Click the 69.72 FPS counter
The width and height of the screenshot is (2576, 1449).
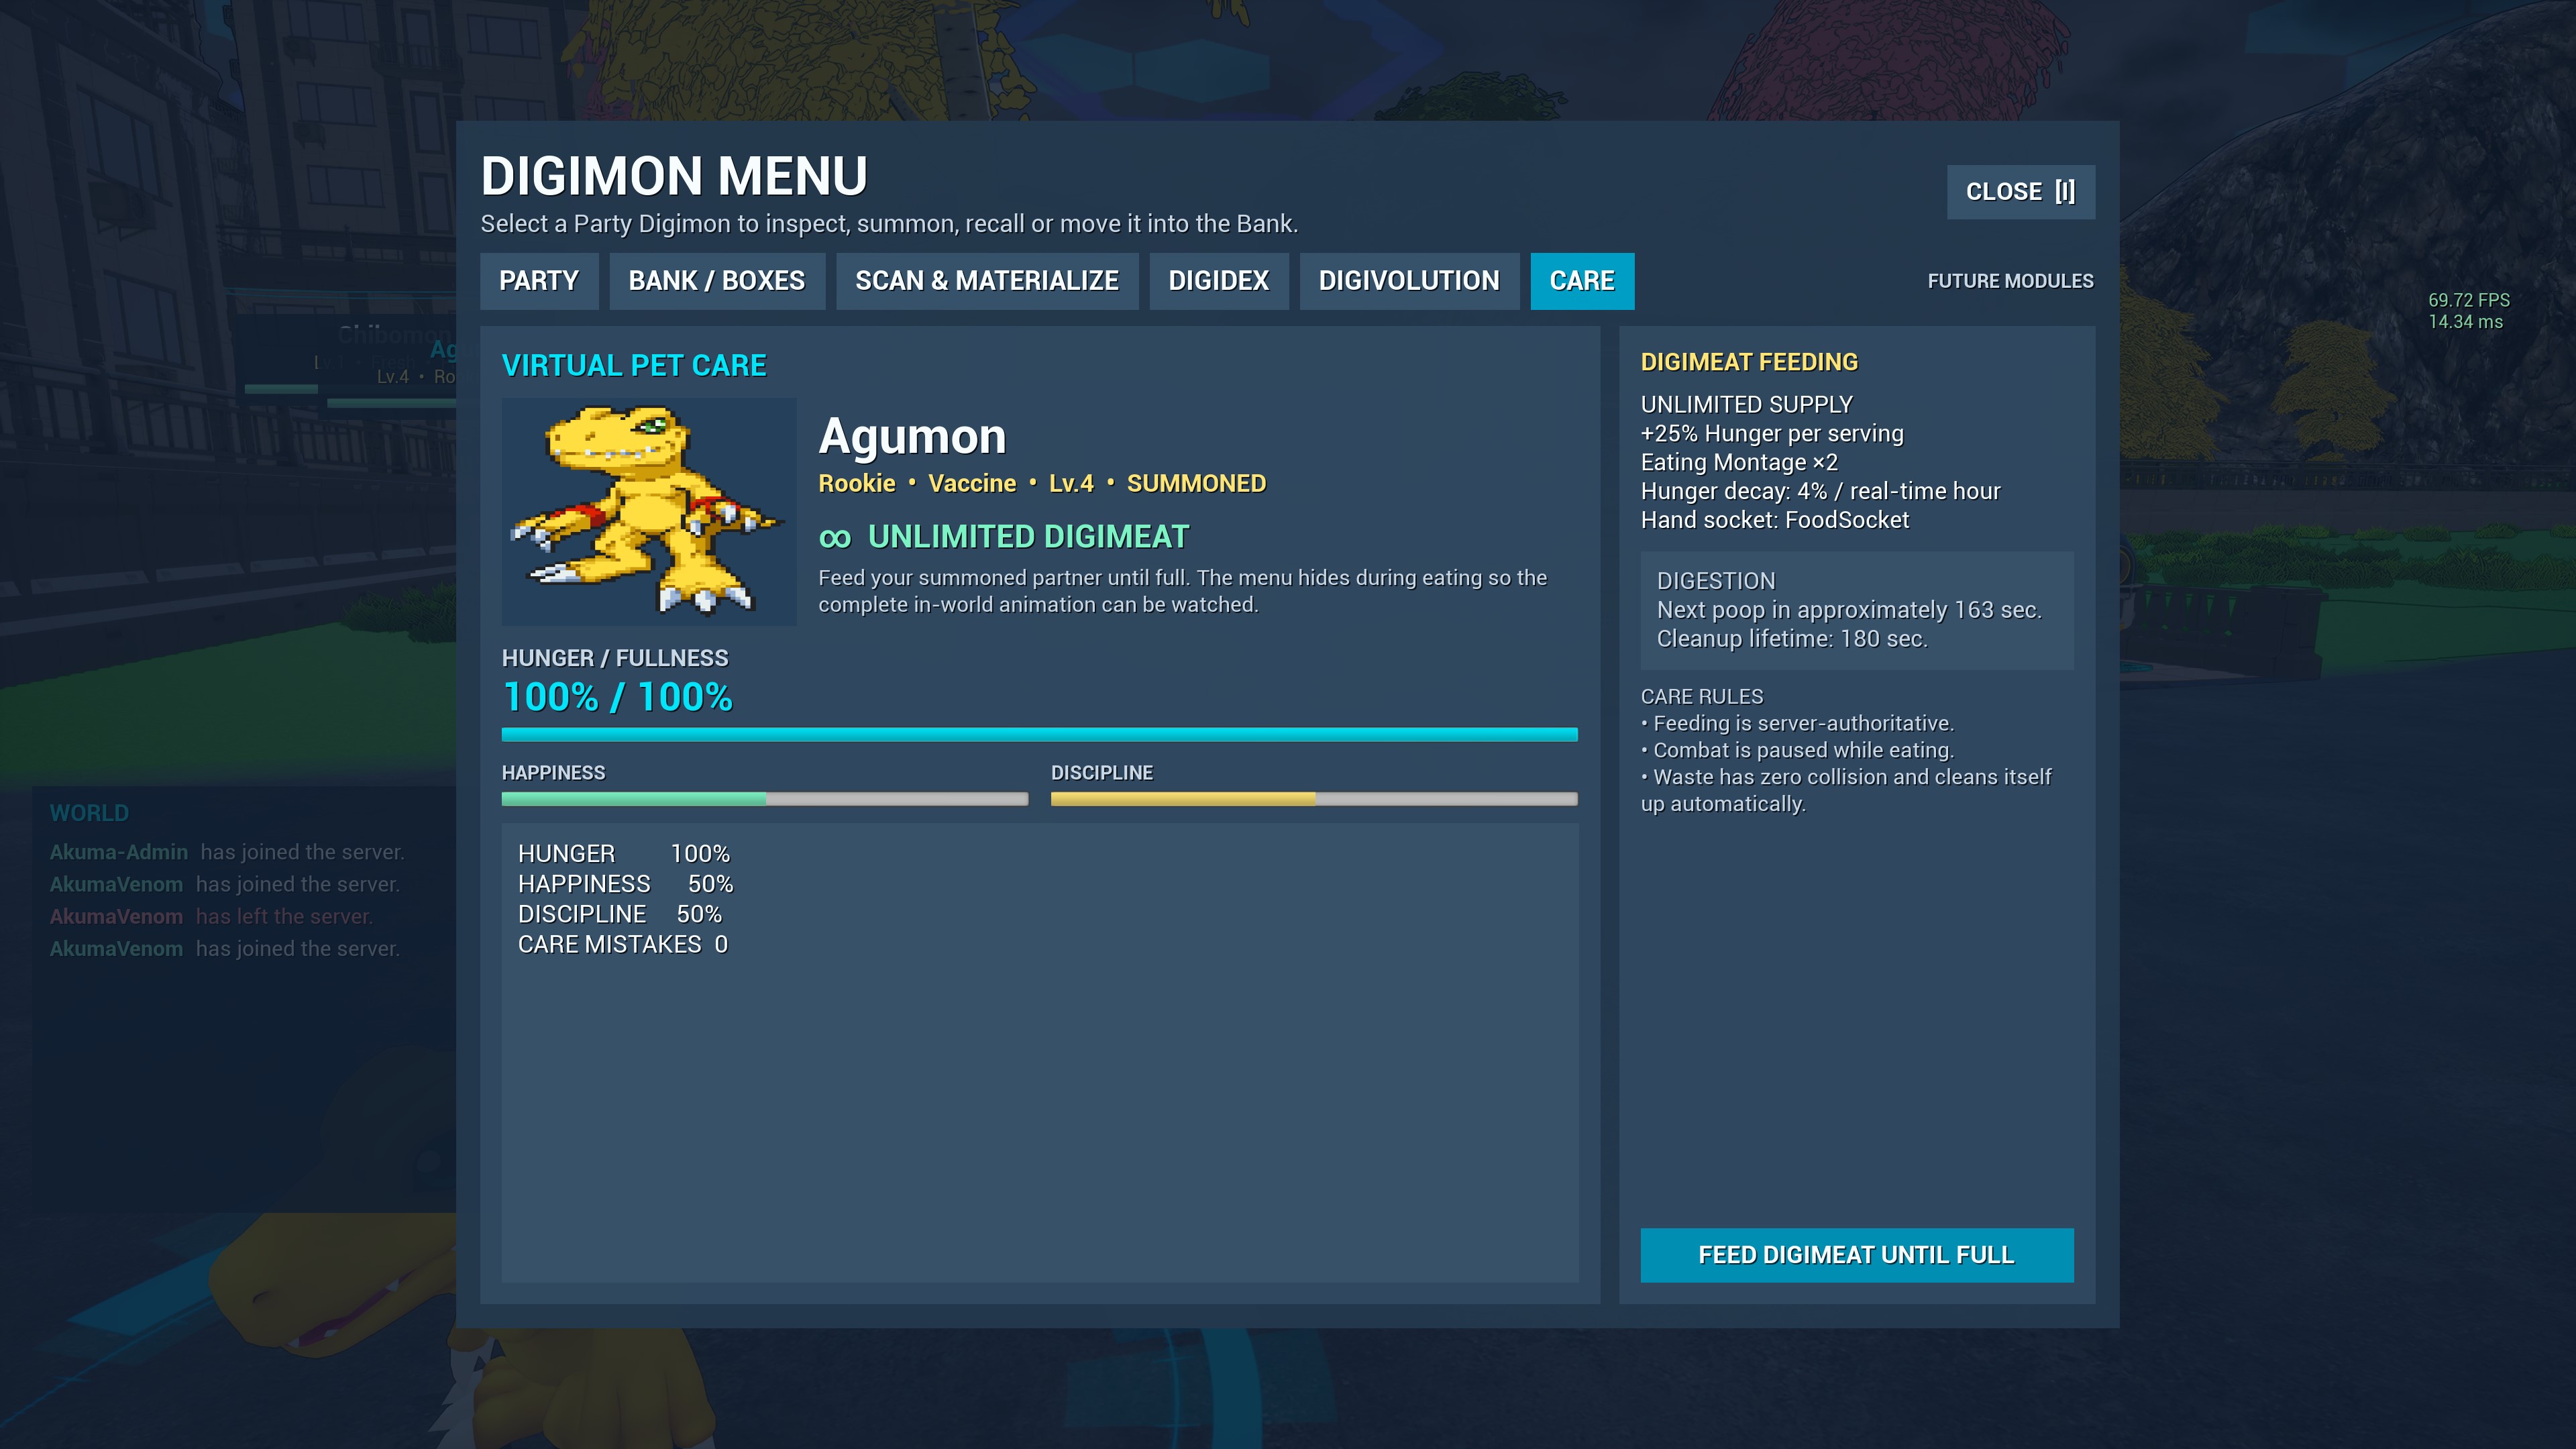coord(2469,300)
